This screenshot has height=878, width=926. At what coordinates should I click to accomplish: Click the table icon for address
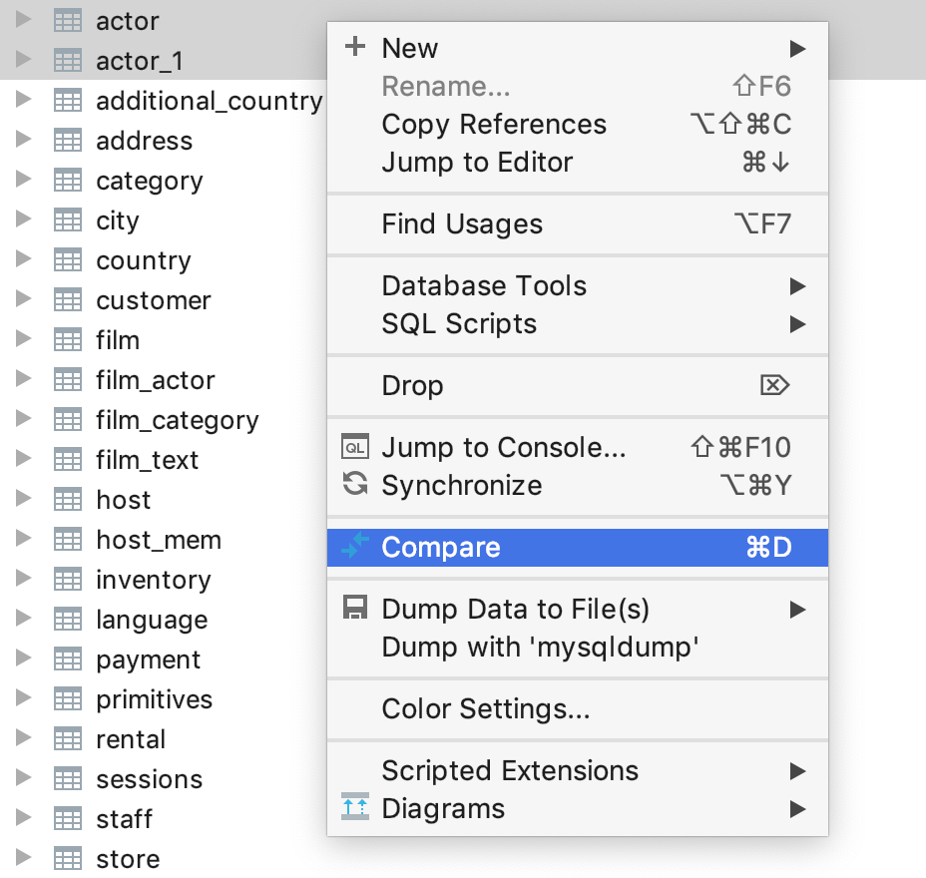(68, 140)
